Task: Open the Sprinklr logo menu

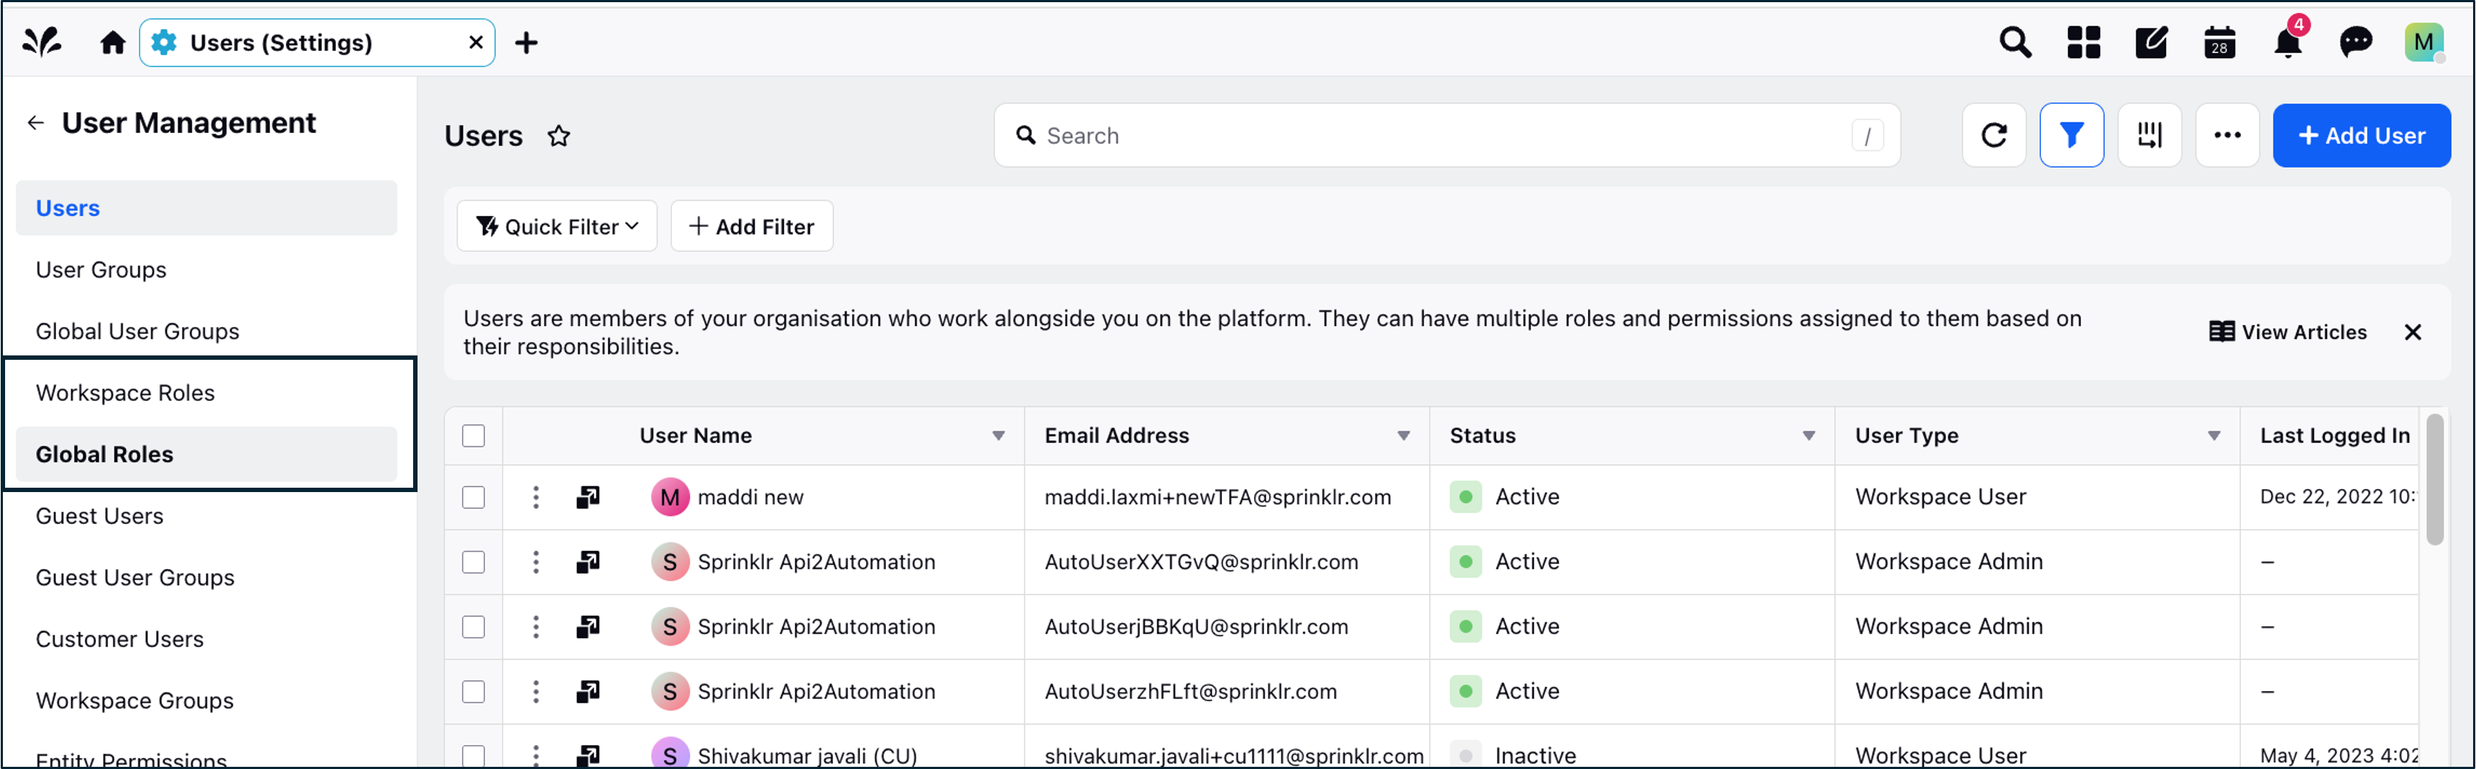Action: point(42,42)
